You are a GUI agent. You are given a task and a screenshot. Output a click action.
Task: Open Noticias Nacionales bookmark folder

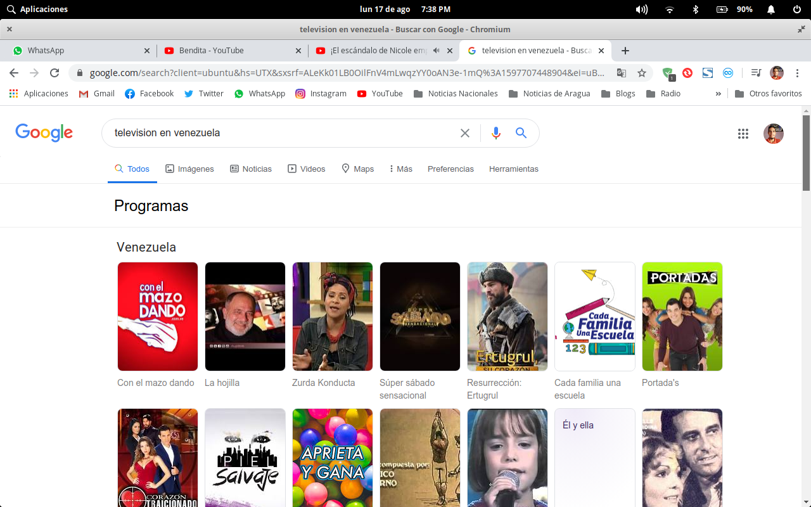pyautogui.click(x=456, y=94)
